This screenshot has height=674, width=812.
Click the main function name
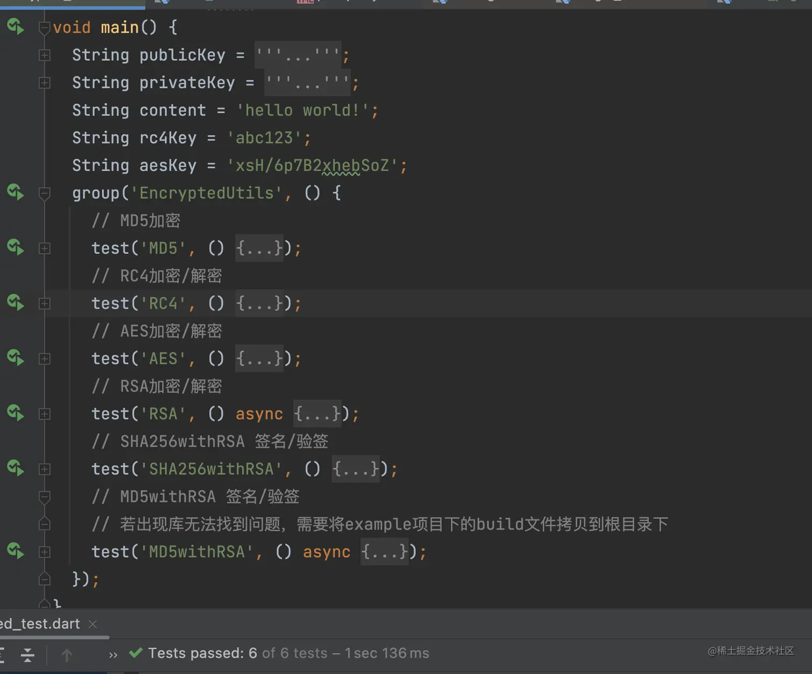(120, 27)
